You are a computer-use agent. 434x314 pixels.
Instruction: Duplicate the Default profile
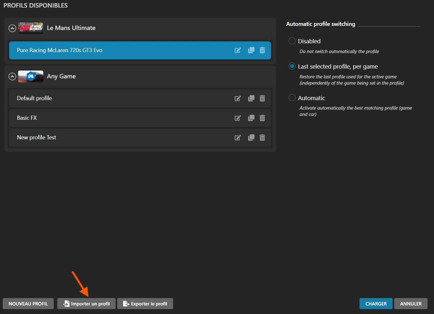point(251,98)
